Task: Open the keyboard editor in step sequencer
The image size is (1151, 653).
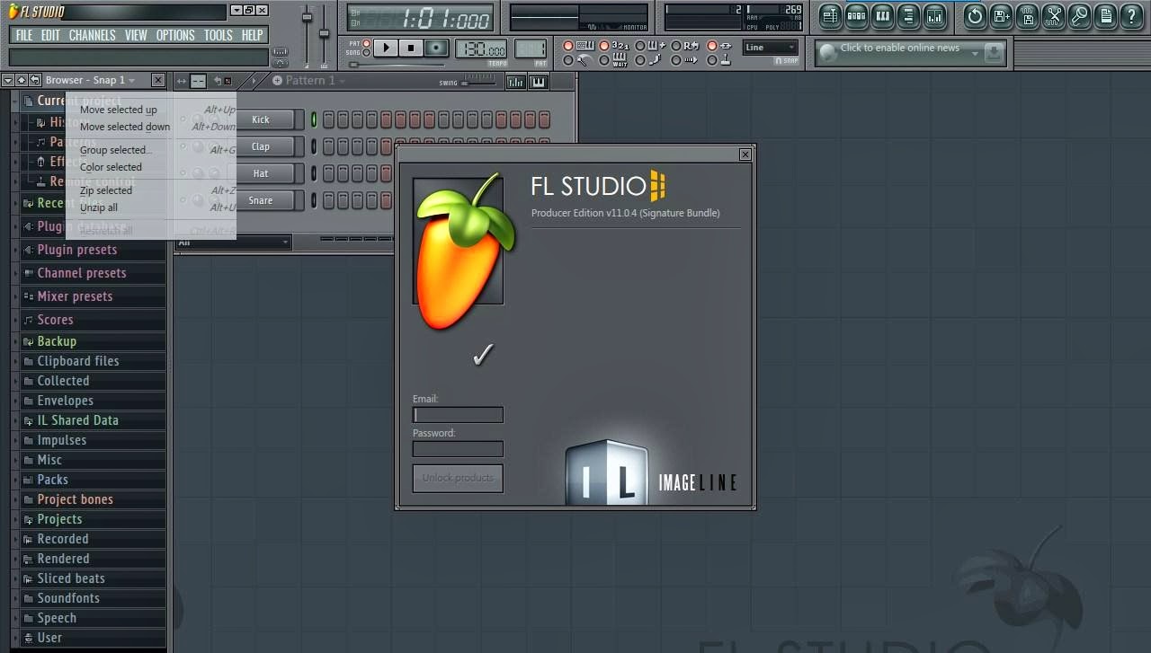Action: click(x=538, y=82)
